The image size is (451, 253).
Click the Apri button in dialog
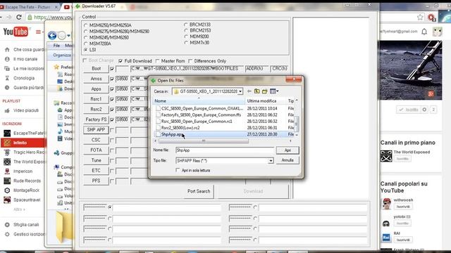[288, 150]
